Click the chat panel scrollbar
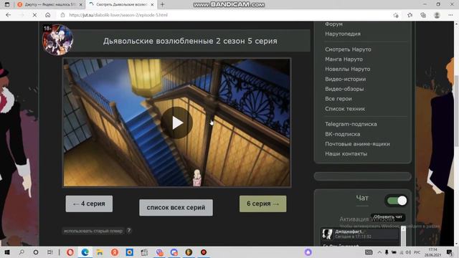 (403, 236)
